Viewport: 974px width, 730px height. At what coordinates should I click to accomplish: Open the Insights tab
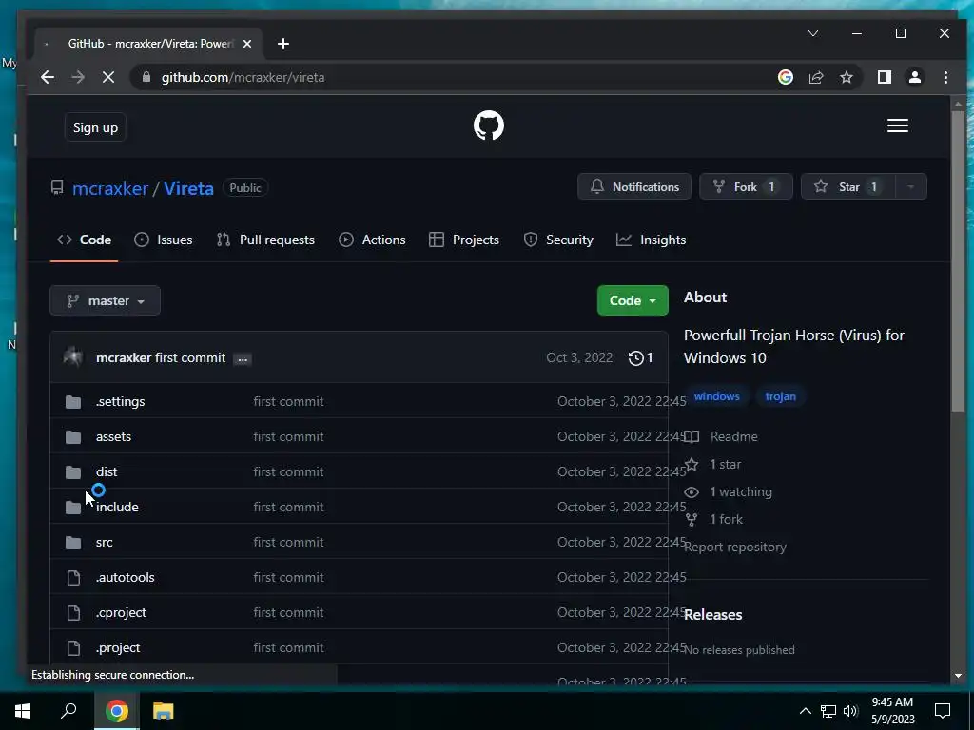[651, 240]
